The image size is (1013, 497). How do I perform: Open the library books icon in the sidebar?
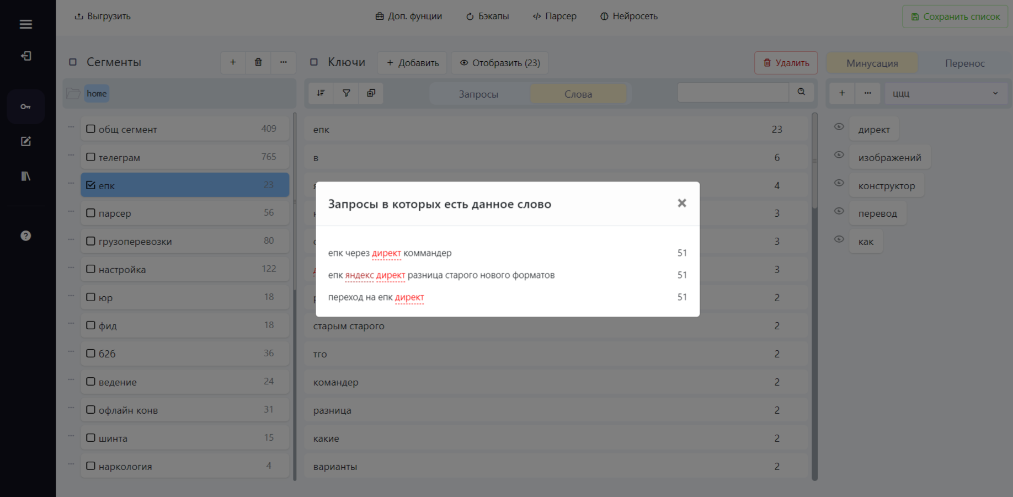click(x=25, y=176)
